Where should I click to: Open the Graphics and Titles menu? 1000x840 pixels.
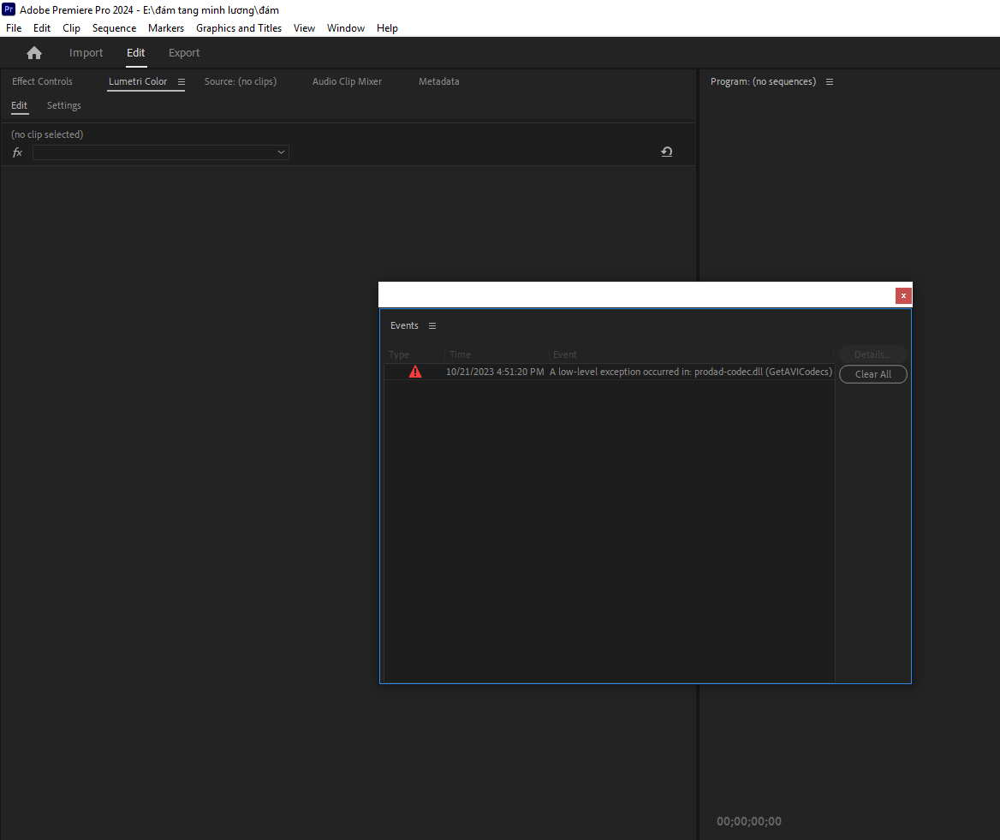pyautogui.click(x=238, y=27)
